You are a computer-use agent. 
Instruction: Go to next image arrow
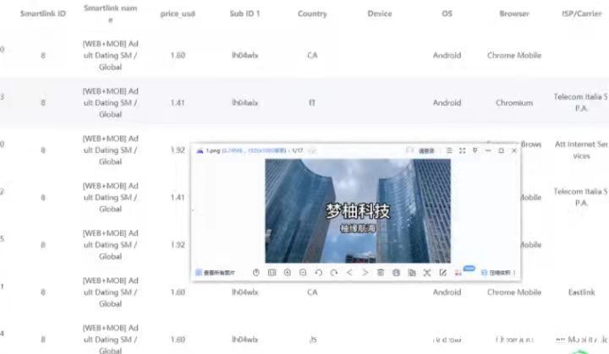(x=365, y=273)
